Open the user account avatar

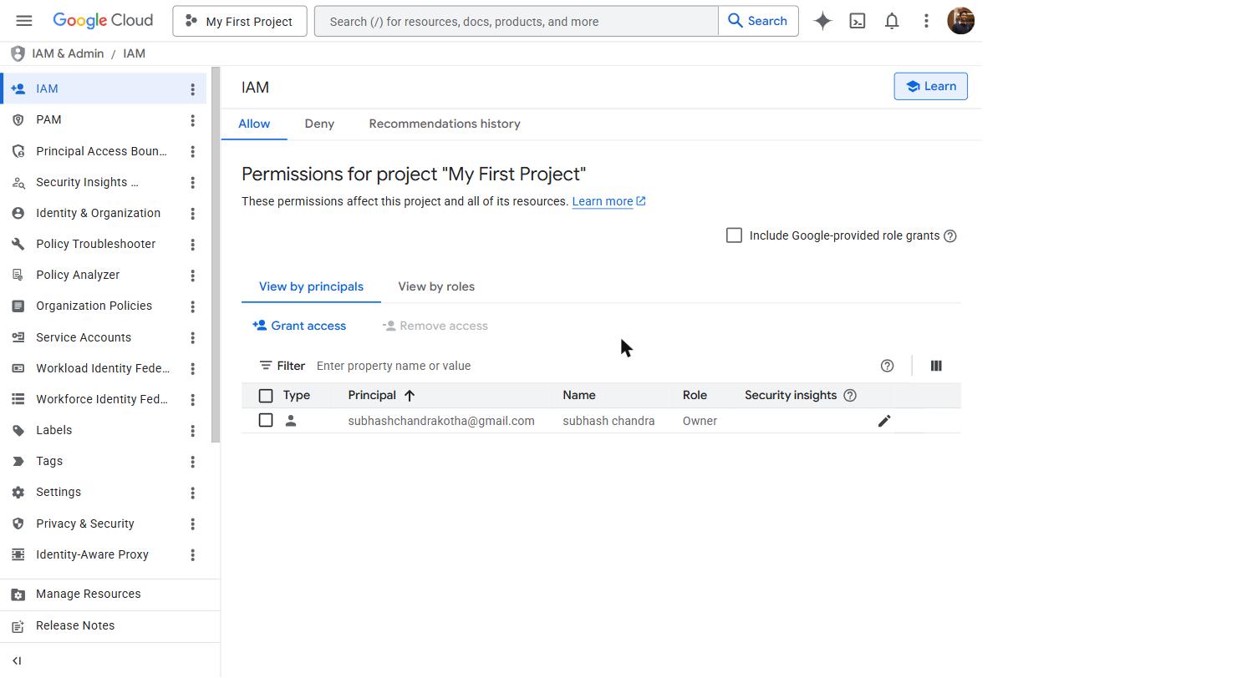point(961,21)
